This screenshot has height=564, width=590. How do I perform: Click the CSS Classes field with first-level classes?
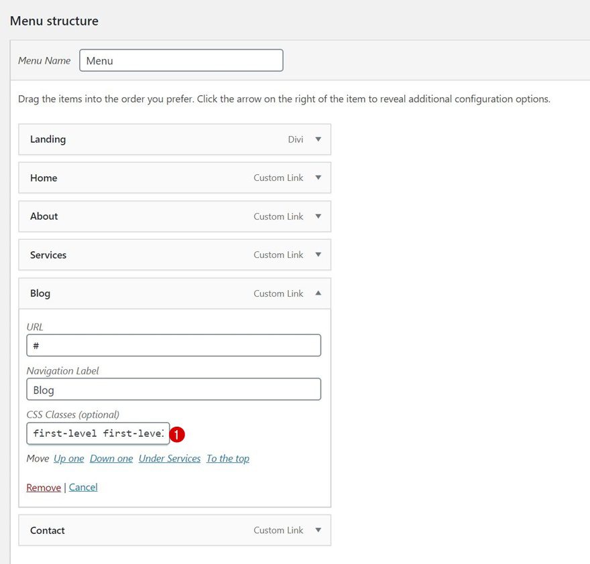coord(97,433)
